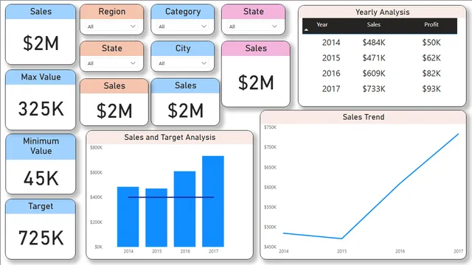Image resolution: width=472 pixels, height=265 pixels.
Task: Click the $609K sales value
Action: pyautogui.click(x=374, y=74)
